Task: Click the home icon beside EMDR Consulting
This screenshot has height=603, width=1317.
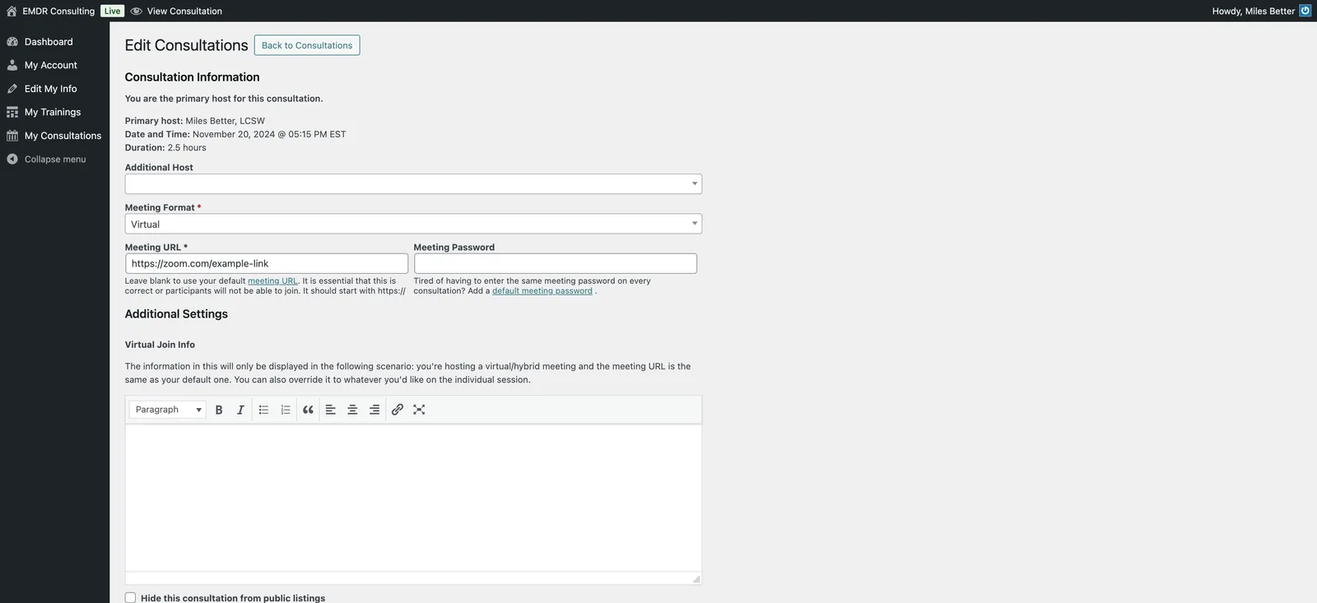Action: click(12, 12)
